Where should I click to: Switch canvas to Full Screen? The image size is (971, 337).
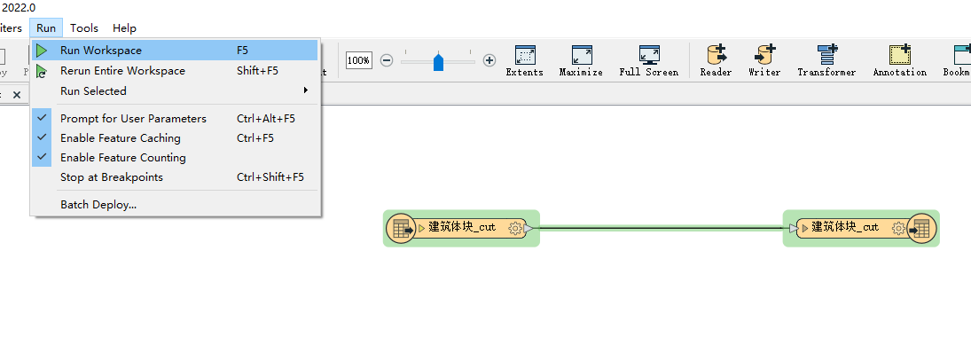click(x=648, y=60)
